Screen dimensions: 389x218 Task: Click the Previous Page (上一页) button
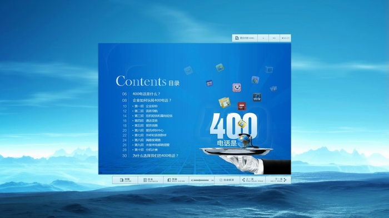(x=252, y=180)
